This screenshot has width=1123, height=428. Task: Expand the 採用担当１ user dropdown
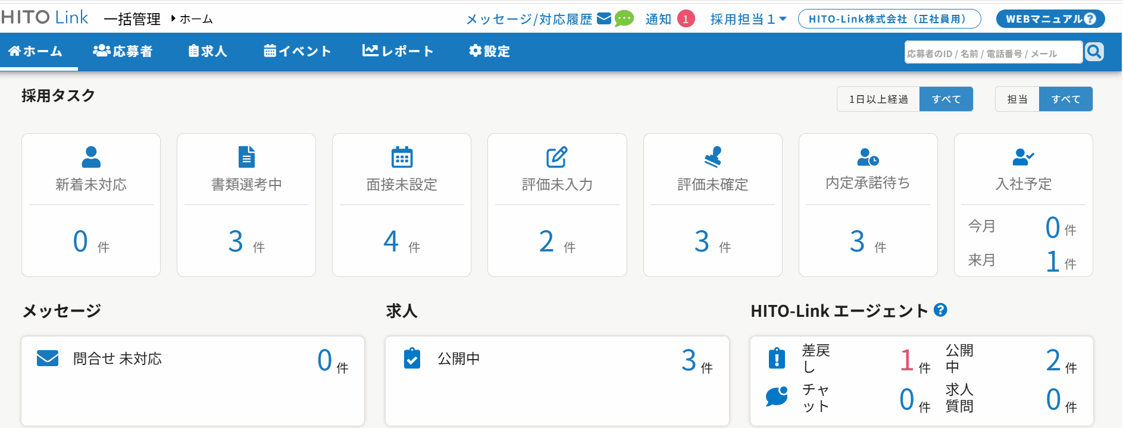pos(749,19)
